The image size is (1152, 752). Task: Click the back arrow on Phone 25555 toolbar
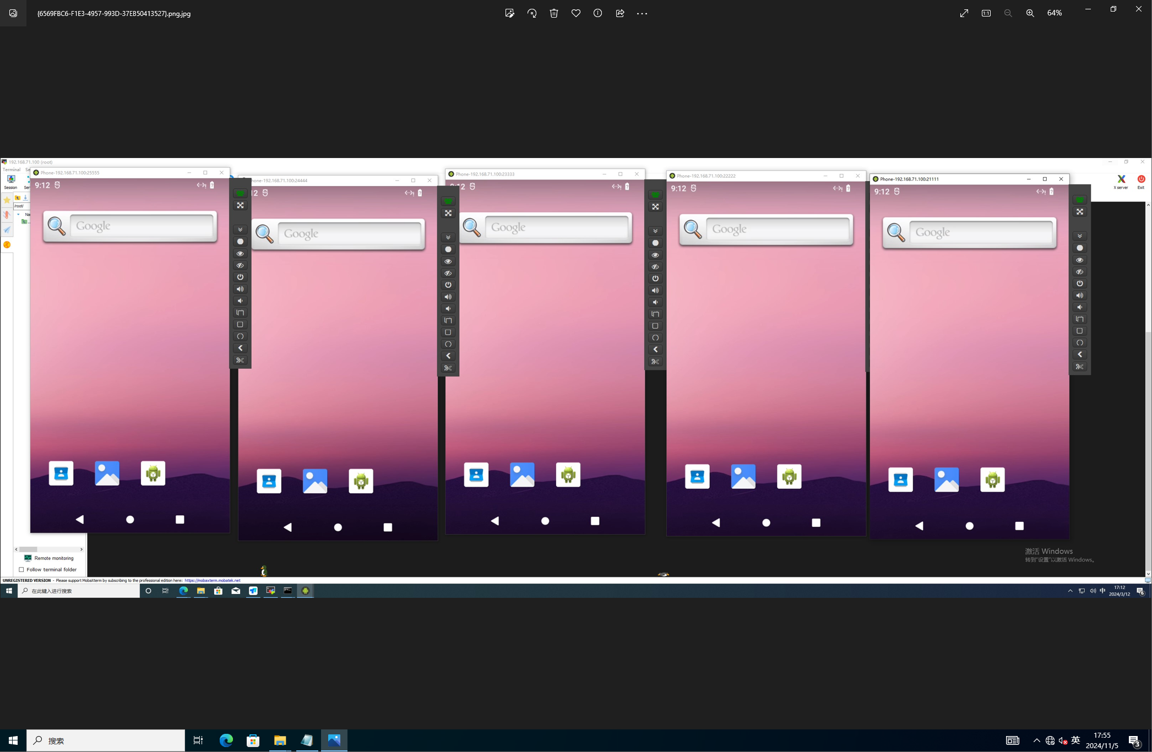[240, 348]
